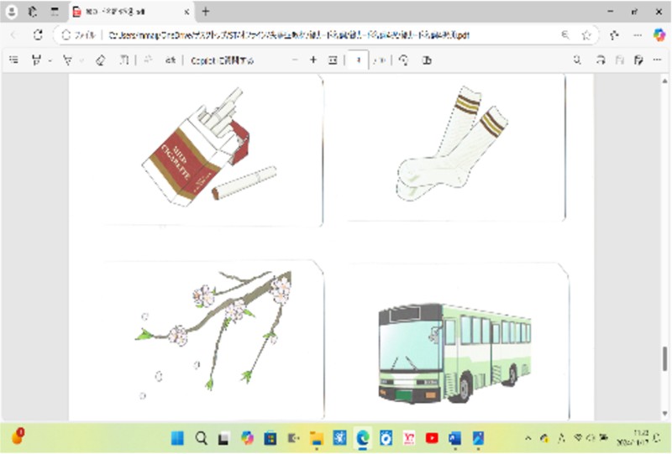Toggle fit to width page view

333,60
